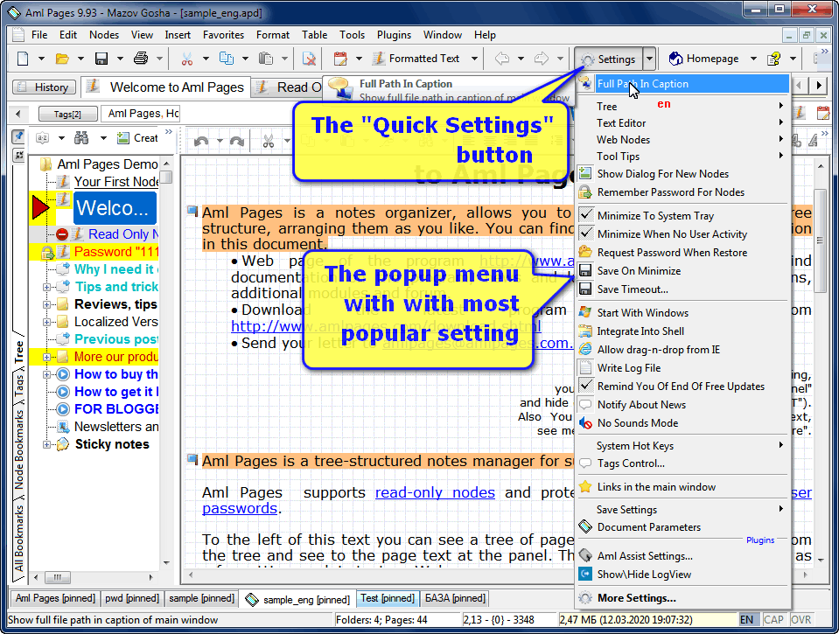This screenshot has width=839, height=634.
Task: Navigate back with the left arrow icon
Action: tap(502, 59)
